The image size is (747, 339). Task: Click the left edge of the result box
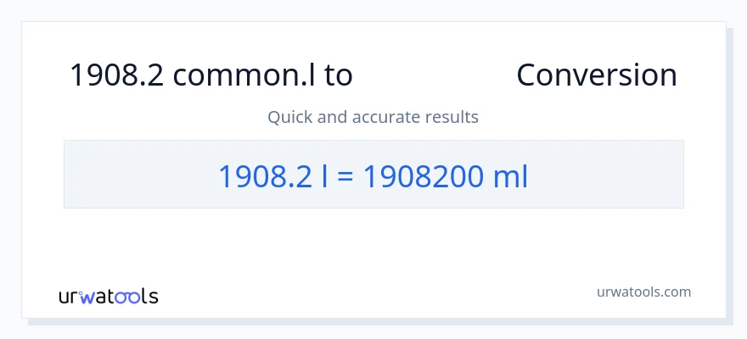coord(68,174)
